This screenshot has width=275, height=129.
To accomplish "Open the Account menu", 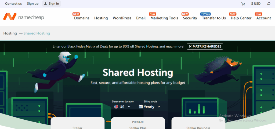I will coord(264,18).
